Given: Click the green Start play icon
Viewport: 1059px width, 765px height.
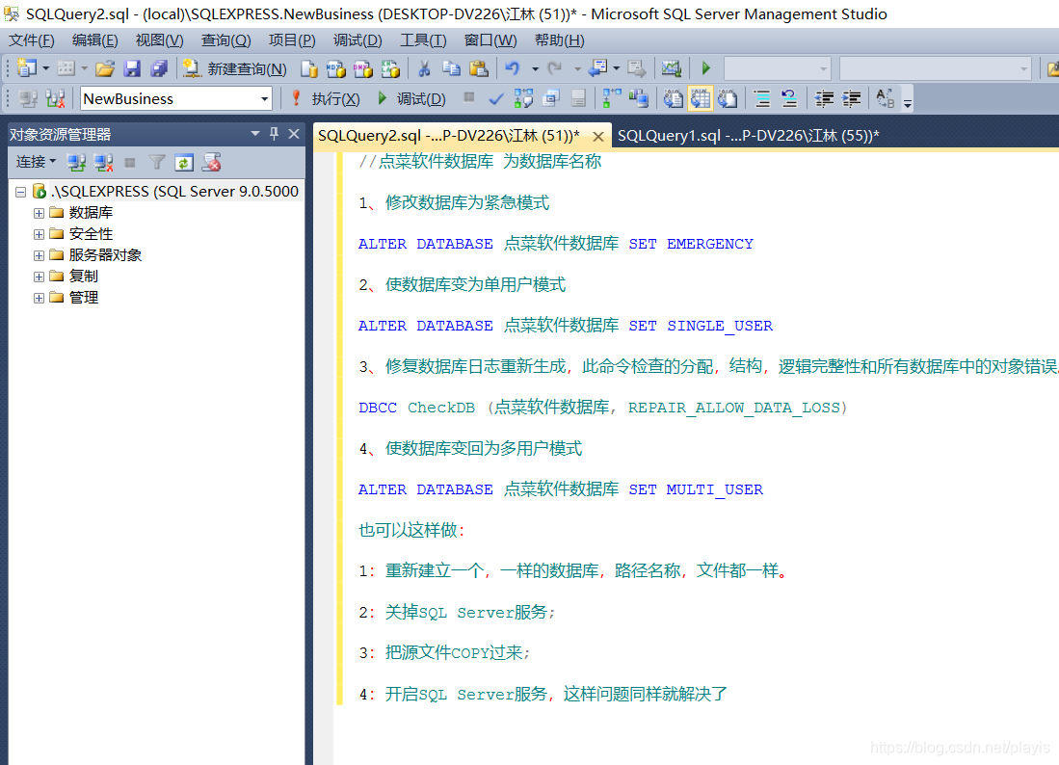Looking at the screenshot, I should (x=705, y=68).
